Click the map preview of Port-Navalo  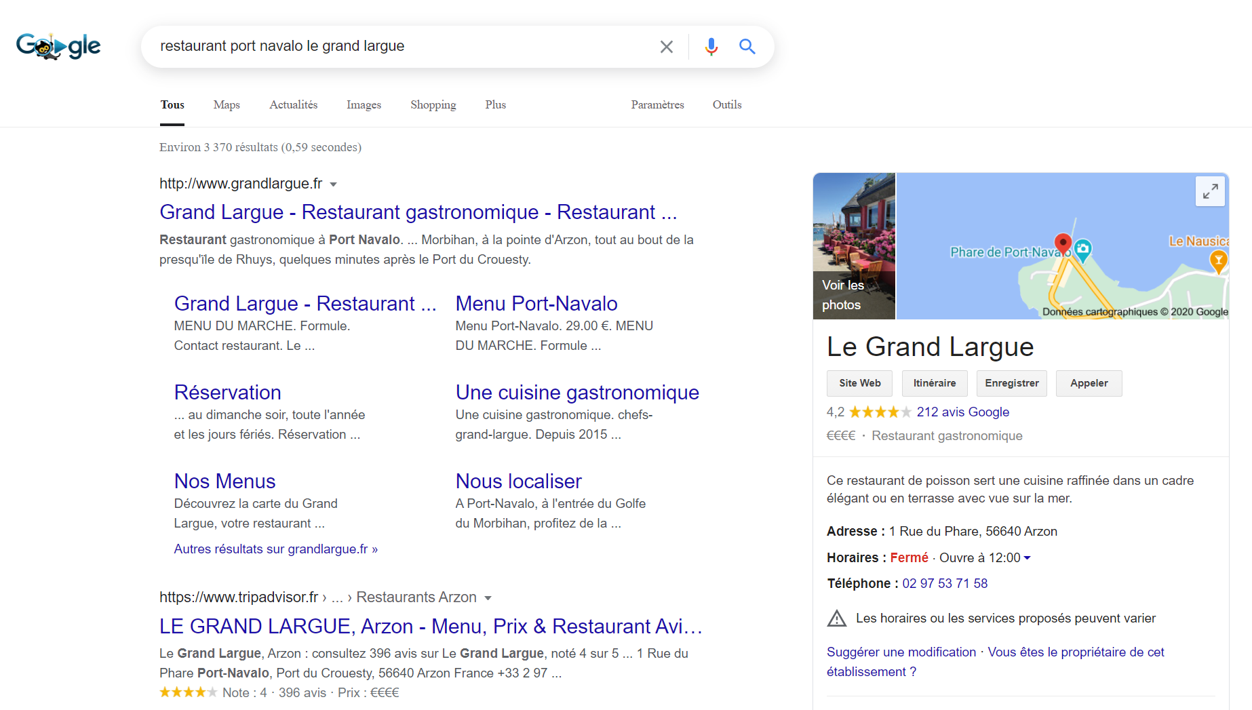(1063, 246)
